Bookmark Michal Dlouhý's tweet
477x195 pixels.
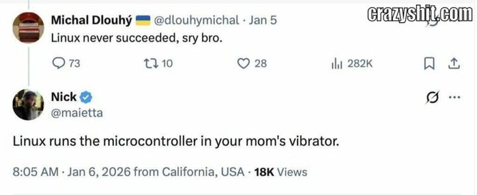click(429, 63)
